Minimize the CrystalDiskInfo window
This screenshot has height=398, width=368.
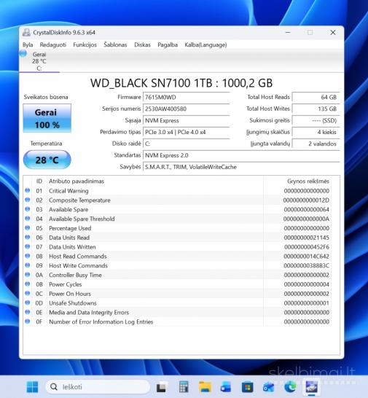click(288, 33)
